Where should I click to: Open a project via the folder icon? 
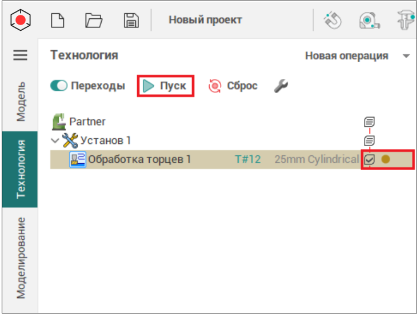(94, 20)
